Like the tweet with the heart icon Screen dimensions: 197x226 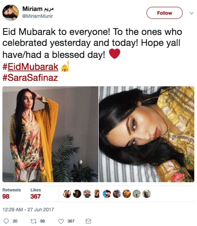pos(61,221)
